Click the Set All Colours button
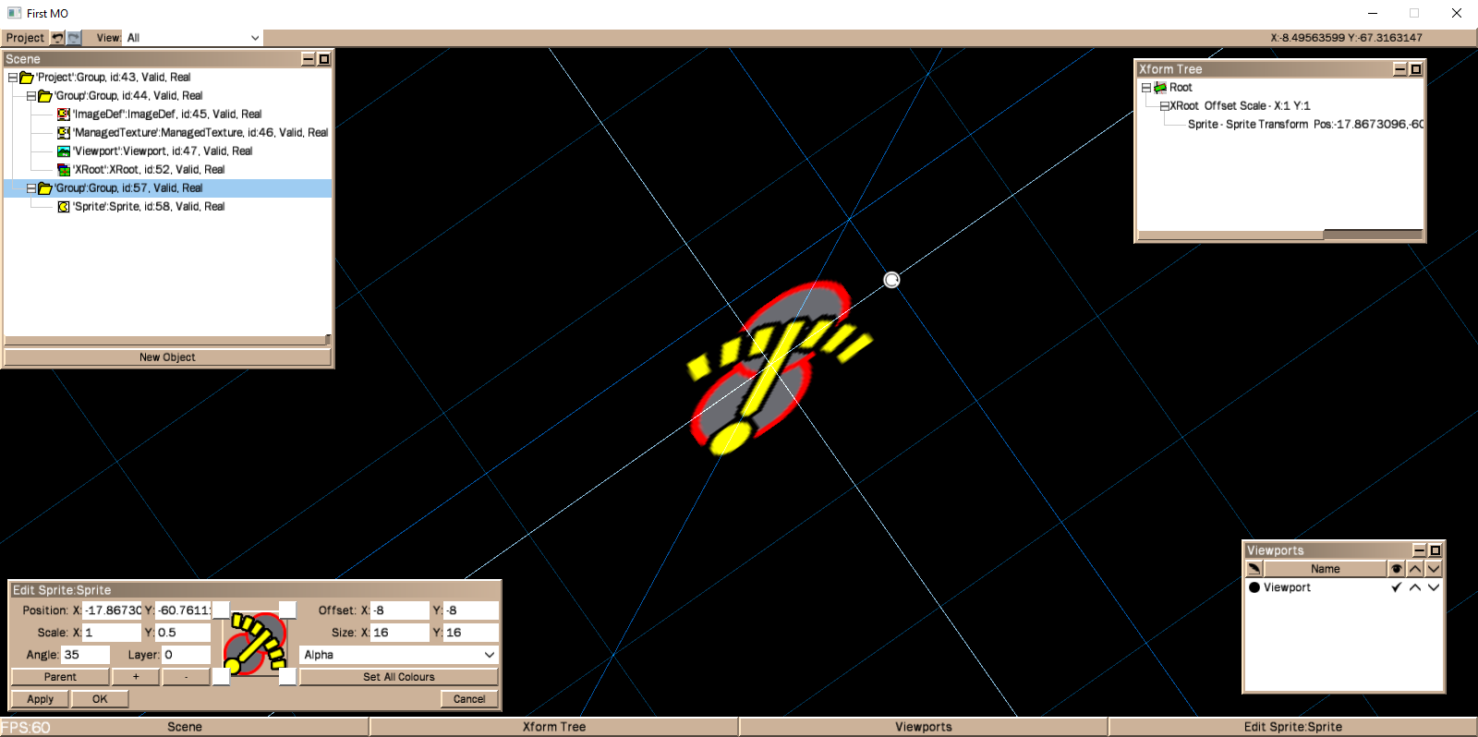The width and height of the screenshot is (1478, 737). [x=398, y=677]
